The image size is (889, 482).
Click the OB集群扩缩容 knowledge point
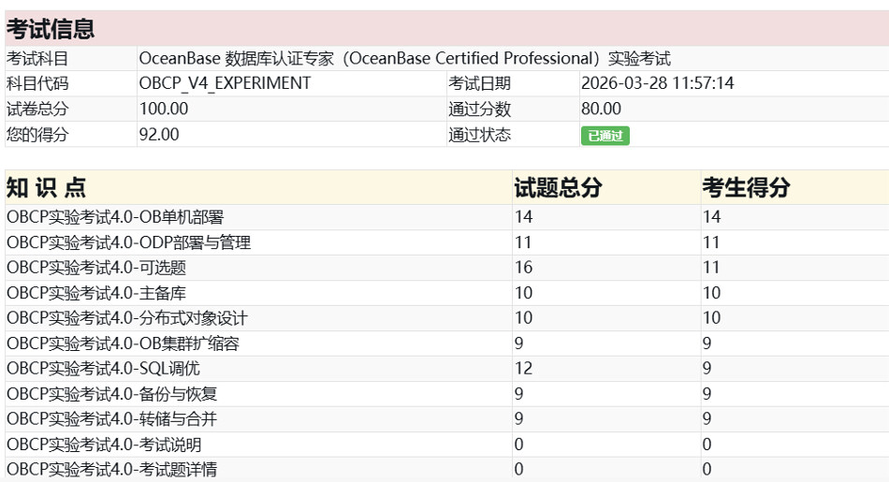point(123,343)
